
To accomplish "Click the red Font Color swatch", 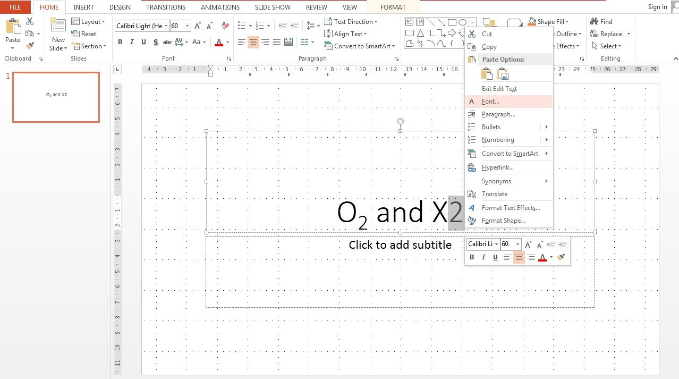I will point(218,45).
